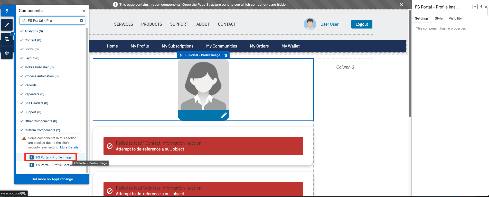Go to the My Wallet tab
Viewport: 489px width, 197px height.
[291, 46]
